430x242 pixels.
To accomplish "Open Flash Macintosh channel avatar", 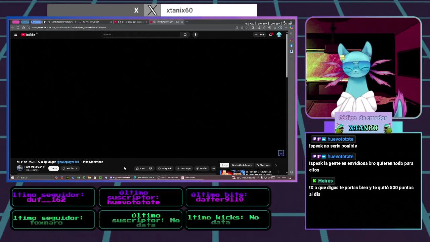I will (x=20, y=168).
